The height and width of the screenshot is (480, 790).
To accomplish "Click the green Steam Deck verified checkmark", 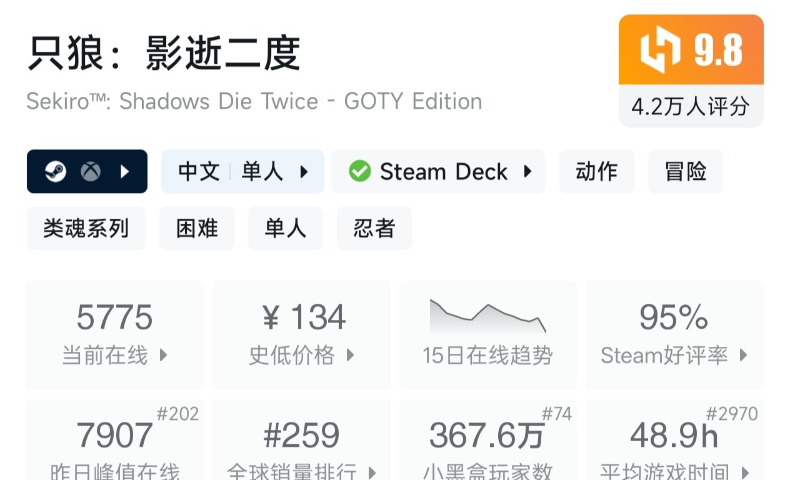I will tap(359, 171).
